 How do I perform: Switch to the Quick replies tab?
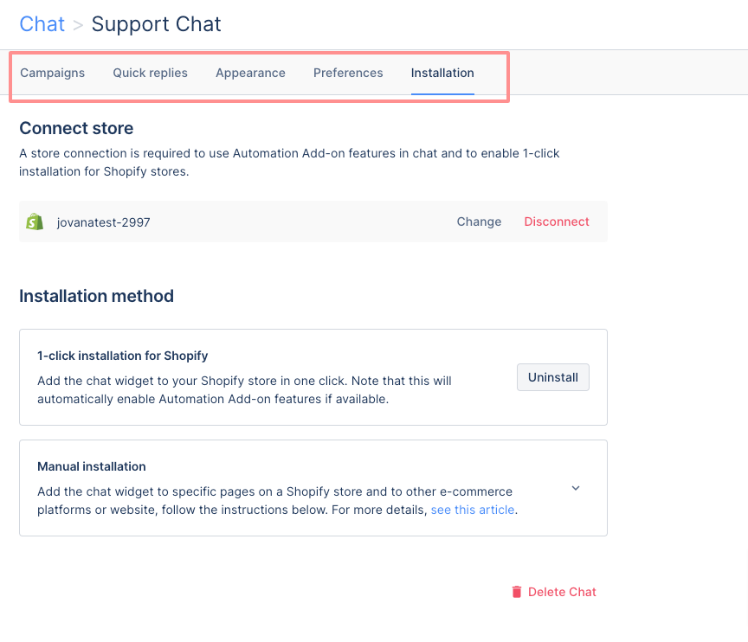pos(151,73)
